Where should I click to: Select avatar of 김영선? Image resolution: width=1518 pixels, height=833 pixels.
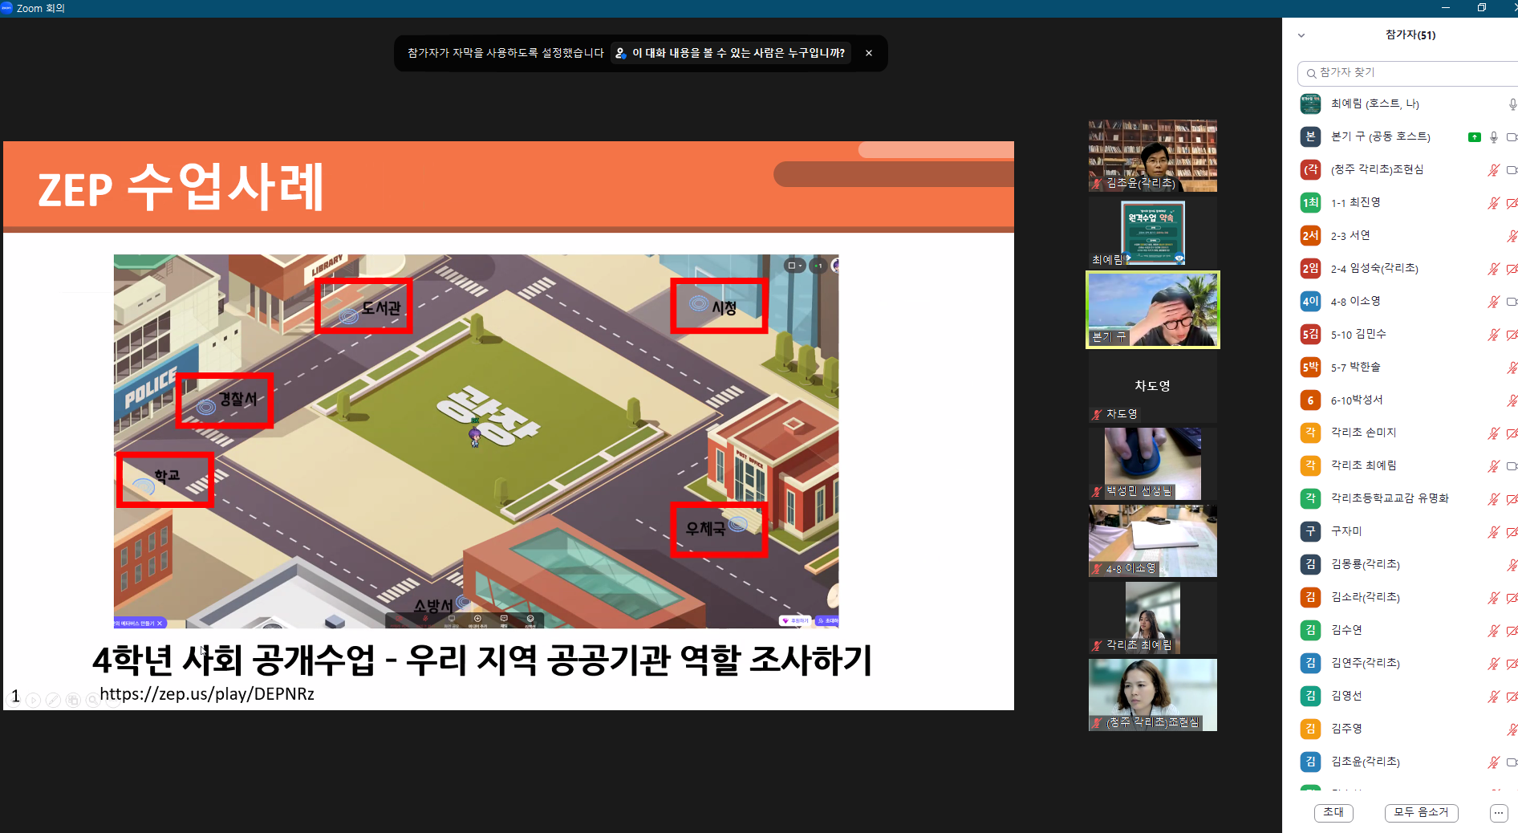coord(1310,696)
